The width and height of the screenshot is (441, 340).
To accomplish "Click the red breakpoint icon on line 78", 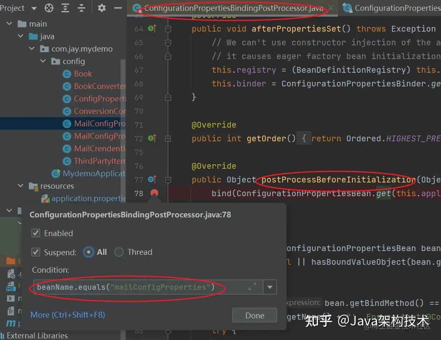I will (154, 193).
